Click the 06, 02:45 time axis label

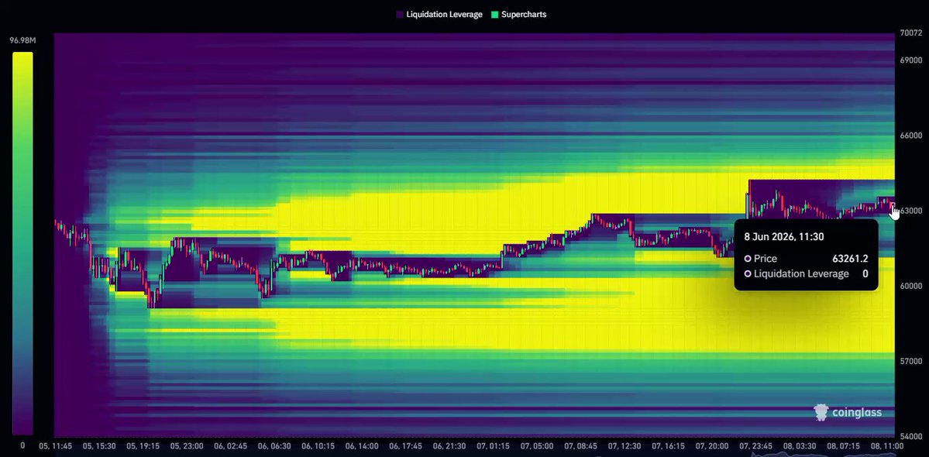[x=230, y=445]
